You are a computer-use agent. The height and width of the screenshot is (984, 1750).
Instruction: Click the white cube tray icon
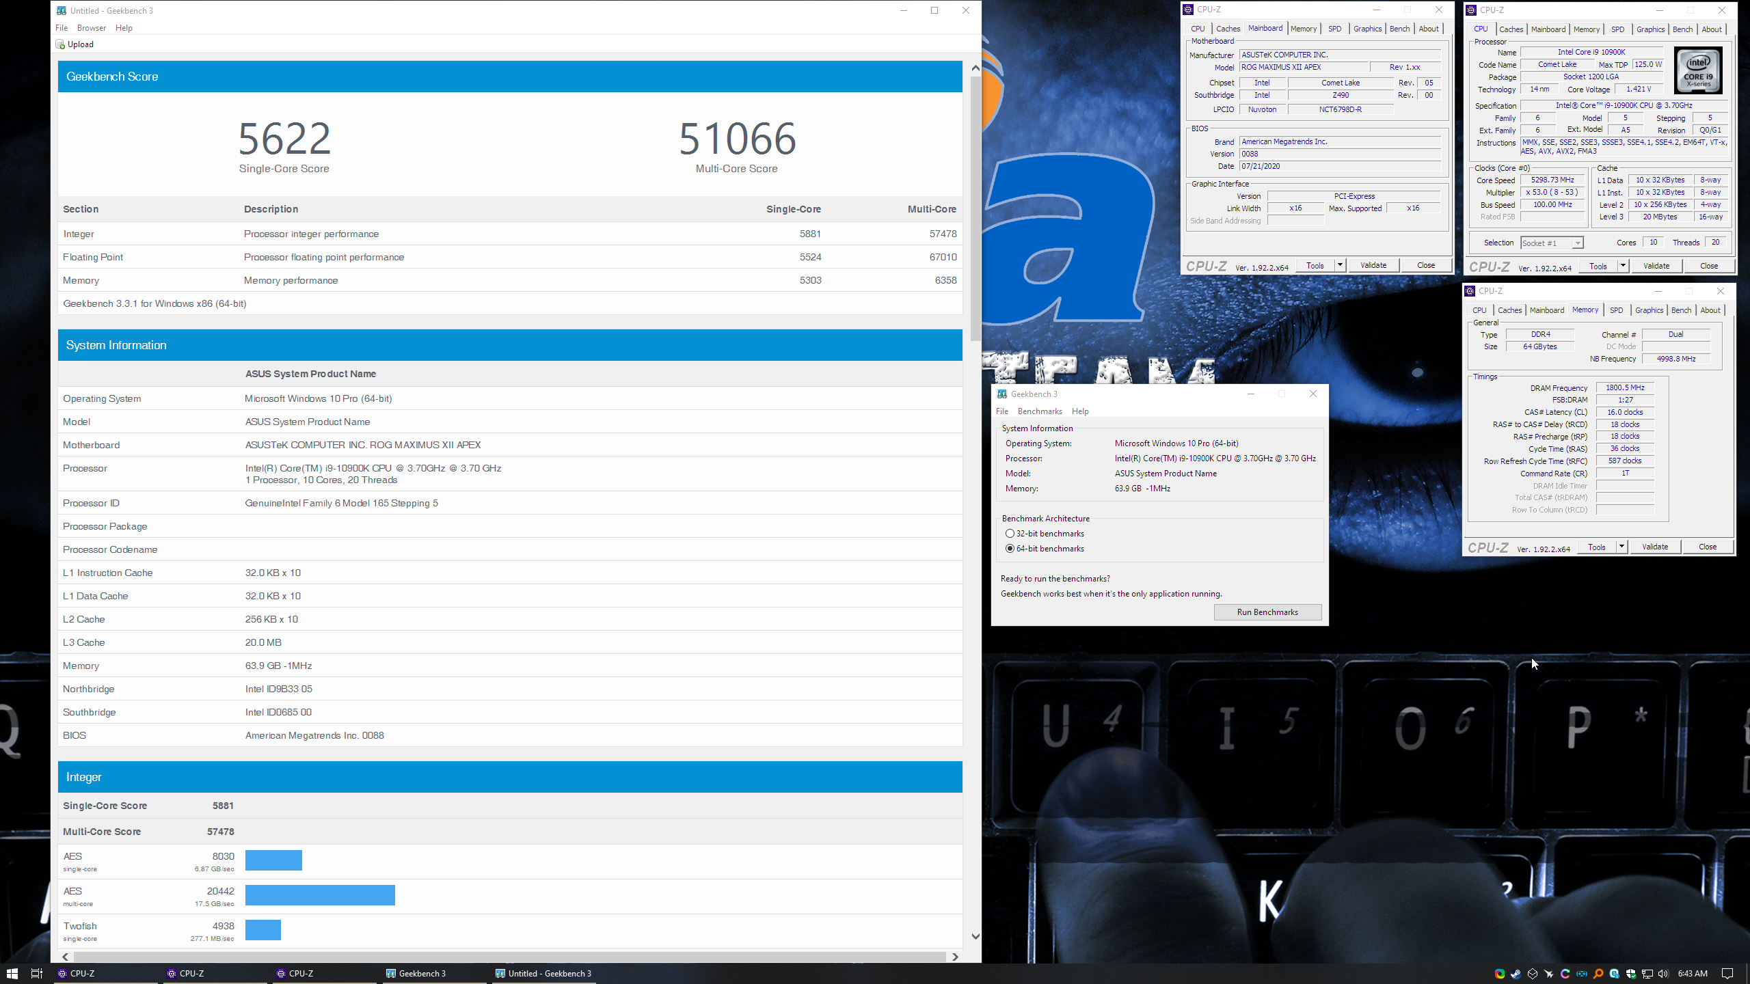[1533, 974]
